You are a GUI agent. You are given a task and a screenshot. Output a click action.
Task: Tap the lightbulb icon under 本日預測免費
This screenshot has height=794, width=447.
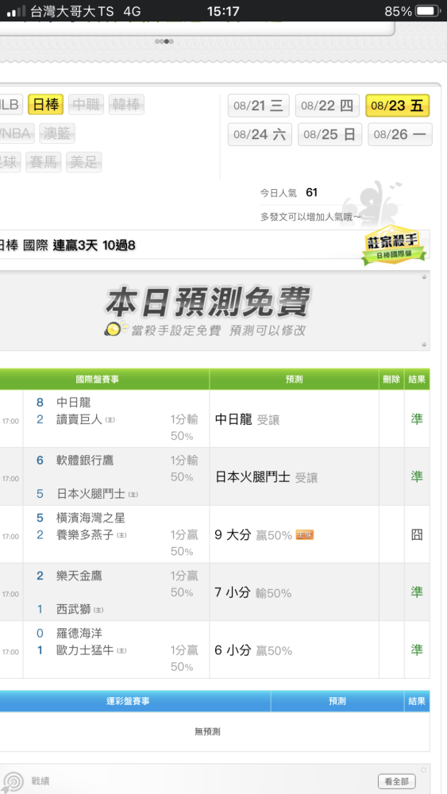point(113,330)
